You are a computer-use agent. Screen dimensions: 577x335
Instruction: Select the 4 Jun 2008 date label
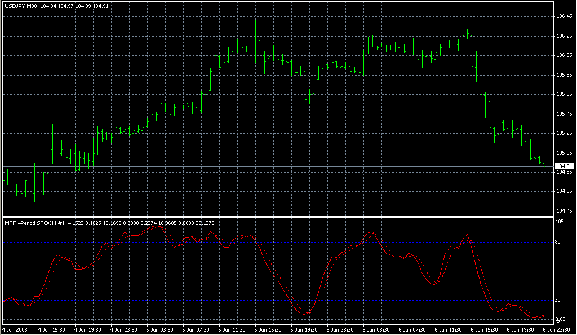(15, 329)
